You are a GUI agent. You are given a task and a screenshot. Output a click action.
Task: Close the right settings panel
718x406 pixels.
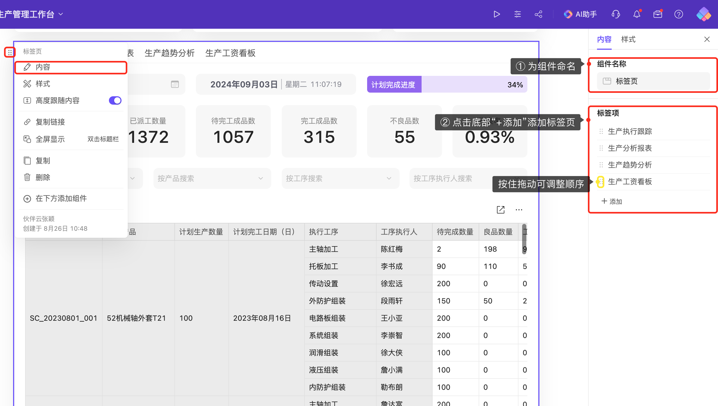(x=706, y=39)
